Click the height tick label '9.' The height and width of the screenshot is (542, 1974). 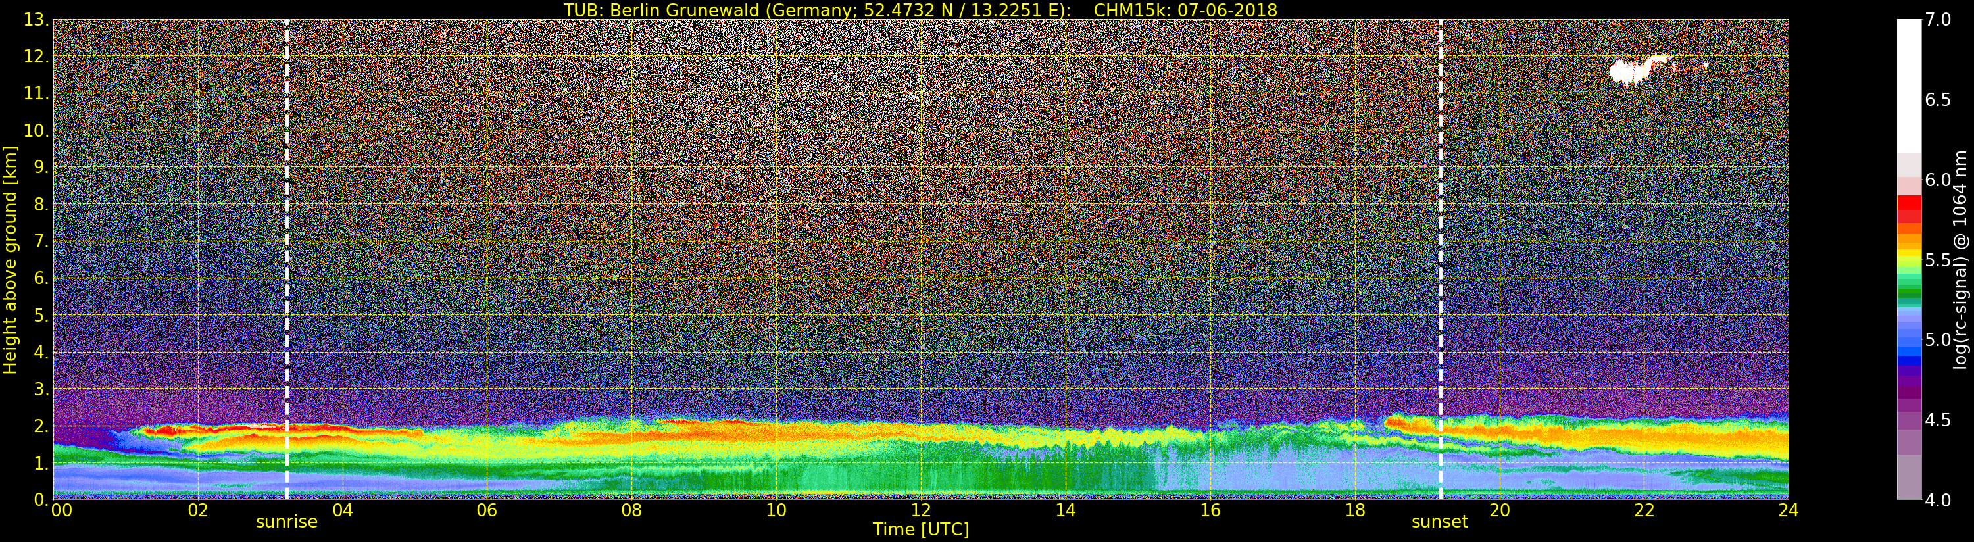tap(41, 168)
